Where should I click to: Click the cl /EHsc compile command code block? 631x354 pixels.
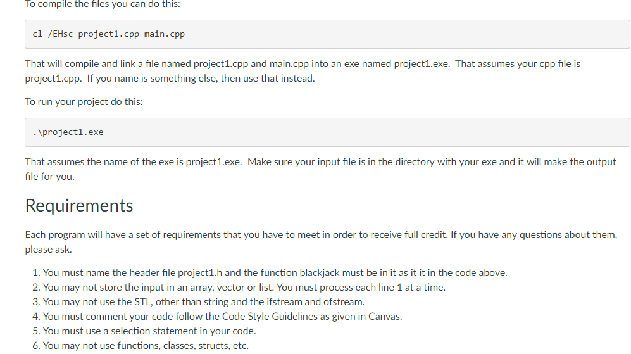point(327,34)
